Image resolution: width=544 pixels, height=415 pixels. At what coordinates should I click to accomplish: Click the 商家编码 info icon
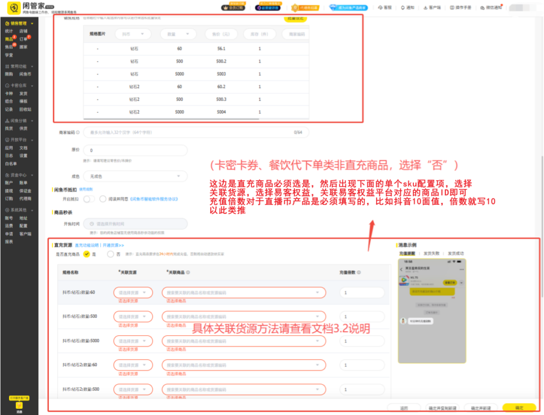click(x=78, y=132)
